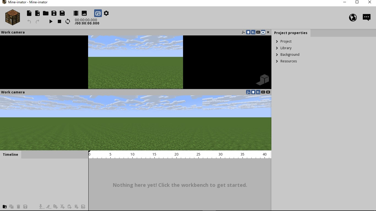Copy selected keyframes
Image resolution: width=376 pixels, height=211 pixels.
pyautogui.click(x=56, y=207)
